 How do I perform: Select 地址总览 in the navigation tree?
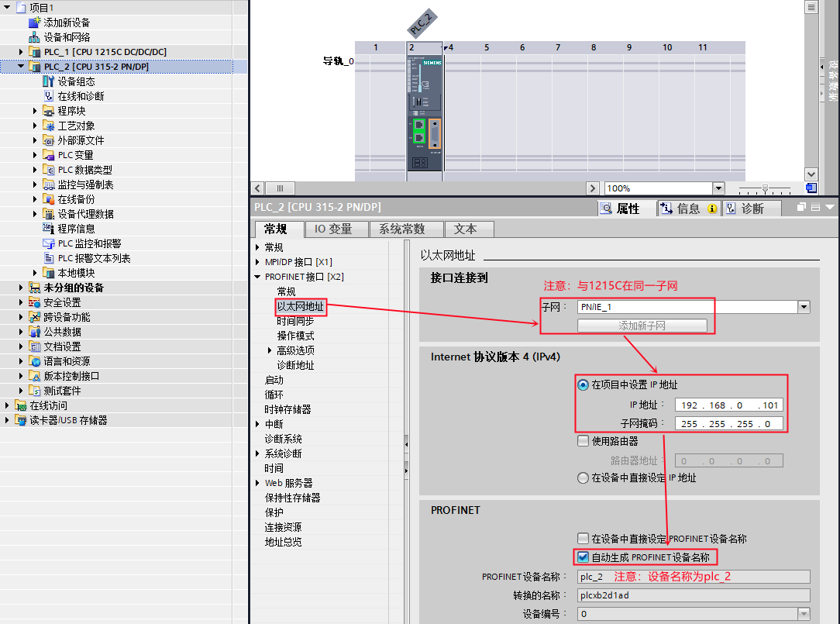click(x=283, y=542)
